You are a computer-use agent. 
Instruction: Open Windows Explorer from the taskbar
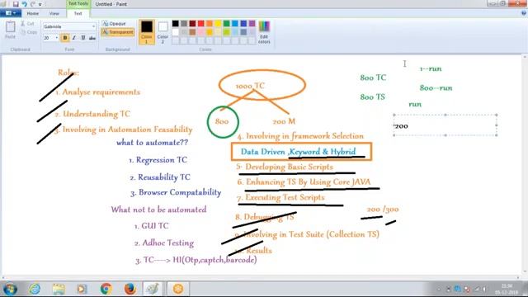coord(59,289)
